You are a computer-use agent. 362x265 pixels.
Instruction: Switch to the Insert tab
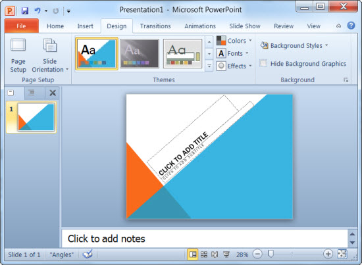click(85, 26)
